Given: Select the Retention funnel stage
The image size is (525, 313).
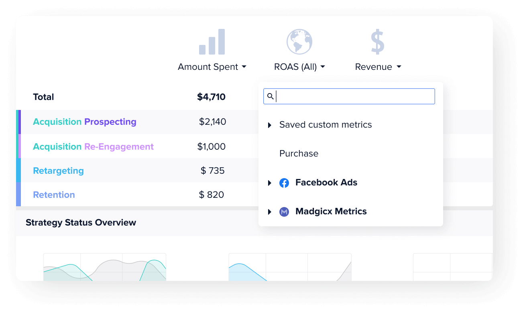Looking at the screenshot, I should pos(54,195).
